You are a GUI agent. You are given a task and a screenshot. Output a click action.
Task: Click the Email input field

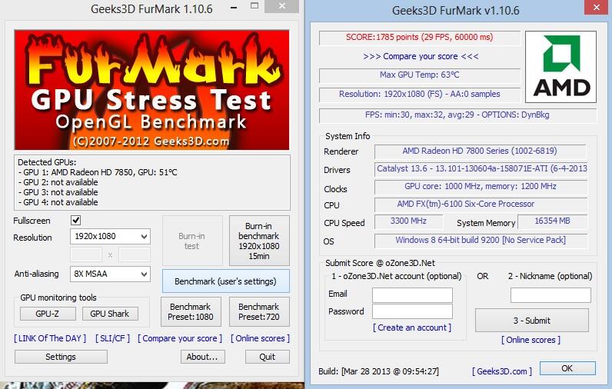click(412, 294)
